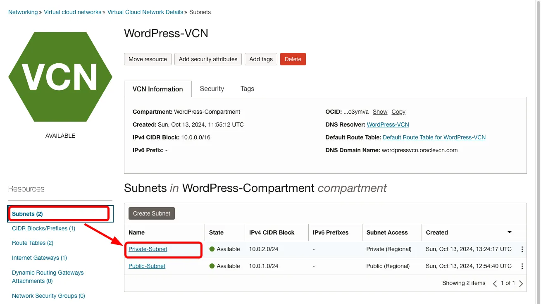Go to next page of subnets

coord(521,283)
